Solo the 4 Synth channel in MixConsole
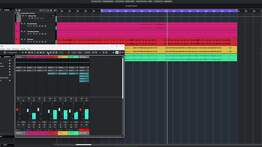 [x=76, y=99]
